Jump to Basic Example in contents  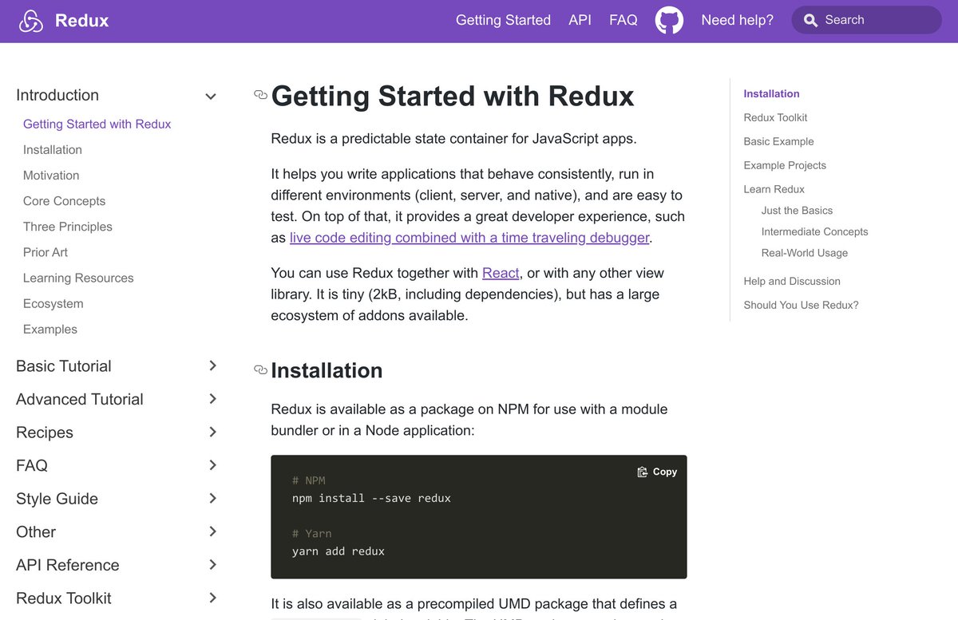point(778,141)
